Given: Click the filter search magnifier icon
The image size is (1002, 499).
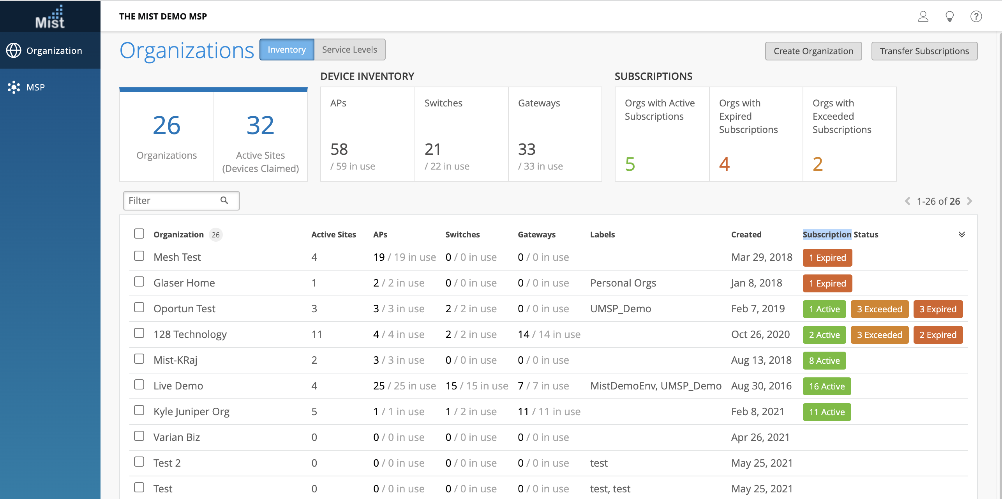Looking at the screenshot, I should (224, 200).
